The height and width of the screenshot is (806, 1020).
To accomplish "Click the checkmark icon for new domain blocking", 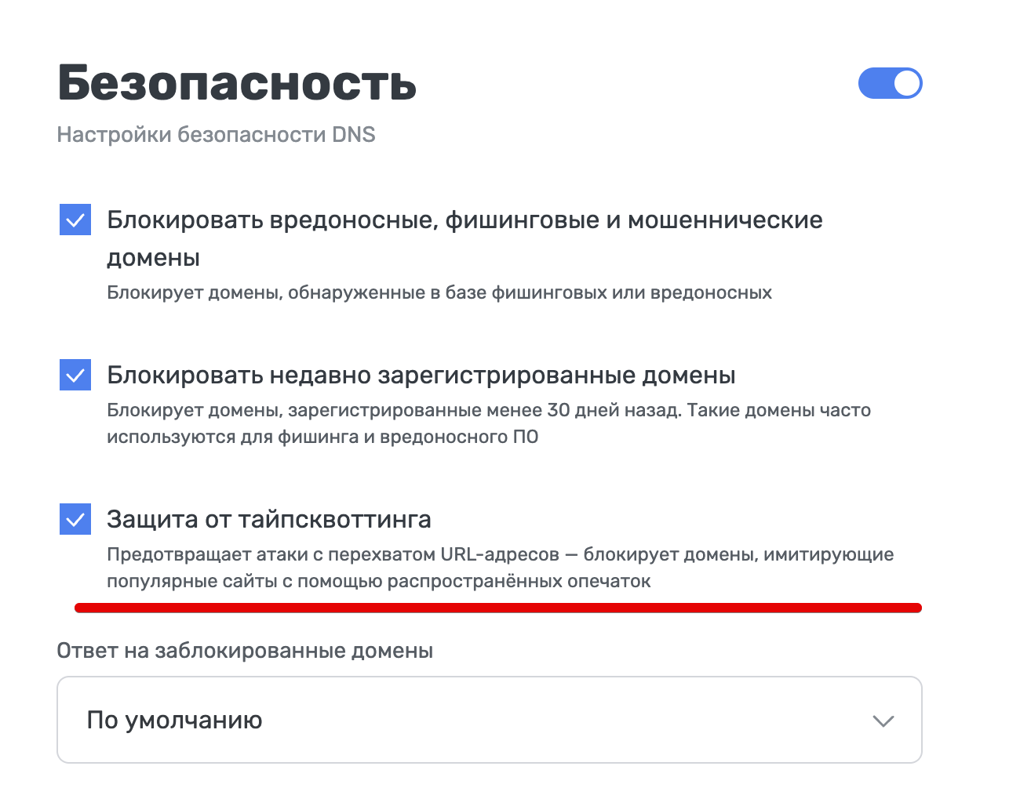I will coord(75,376).
